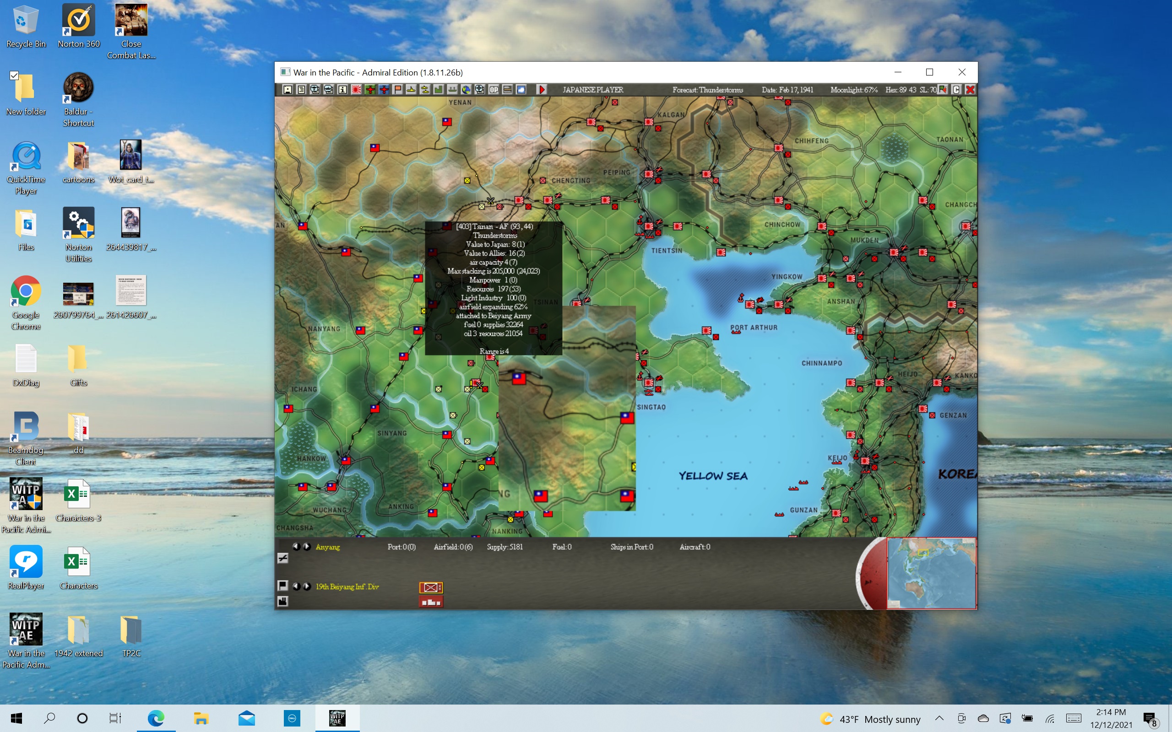Open Microsoft Edge from taskbar
Image resolution: width=1172 pixels, height=732 pixels.
[x=156, y=718]
